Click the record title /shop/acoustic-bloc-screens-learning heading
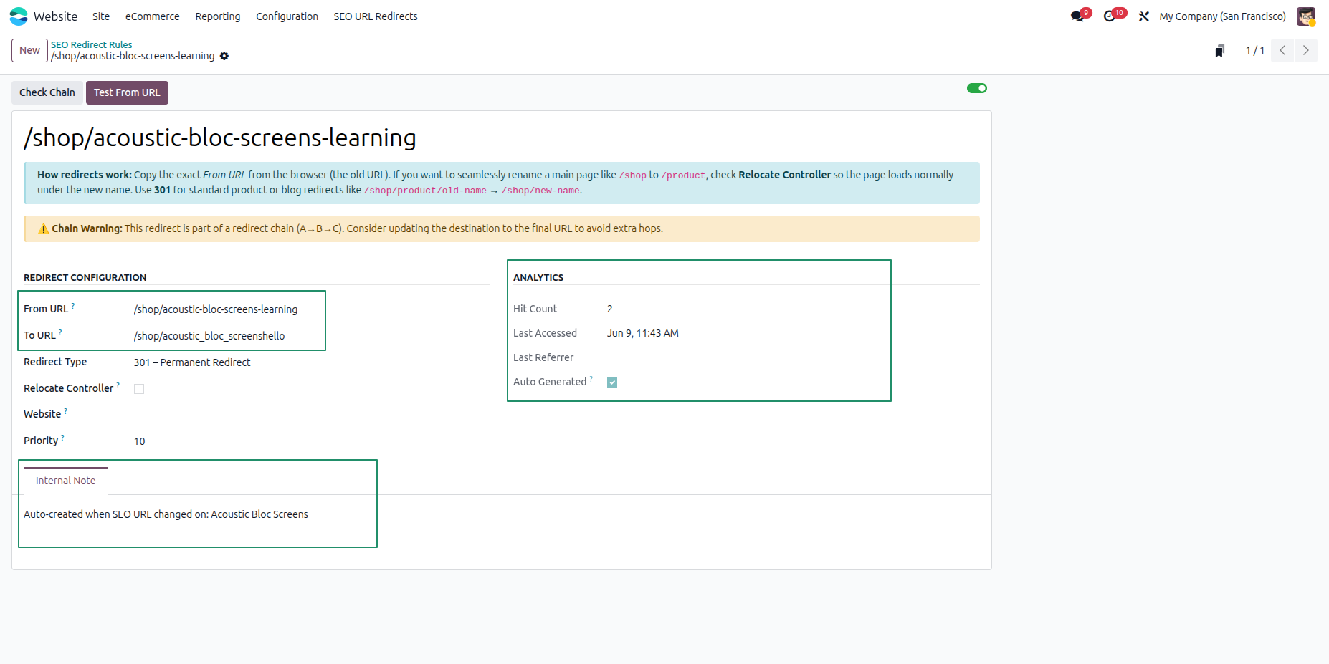This screenshot has width=1329, height=664. pos(220,138)
